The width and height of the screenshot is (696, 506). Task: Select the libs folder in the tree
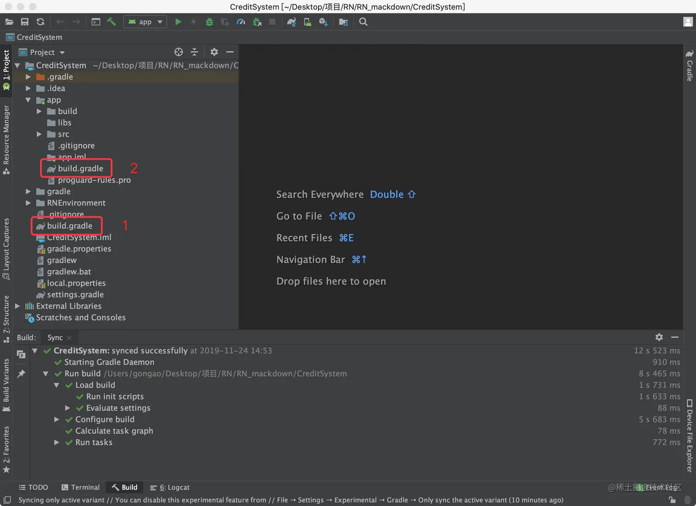[x=64, y=123]
